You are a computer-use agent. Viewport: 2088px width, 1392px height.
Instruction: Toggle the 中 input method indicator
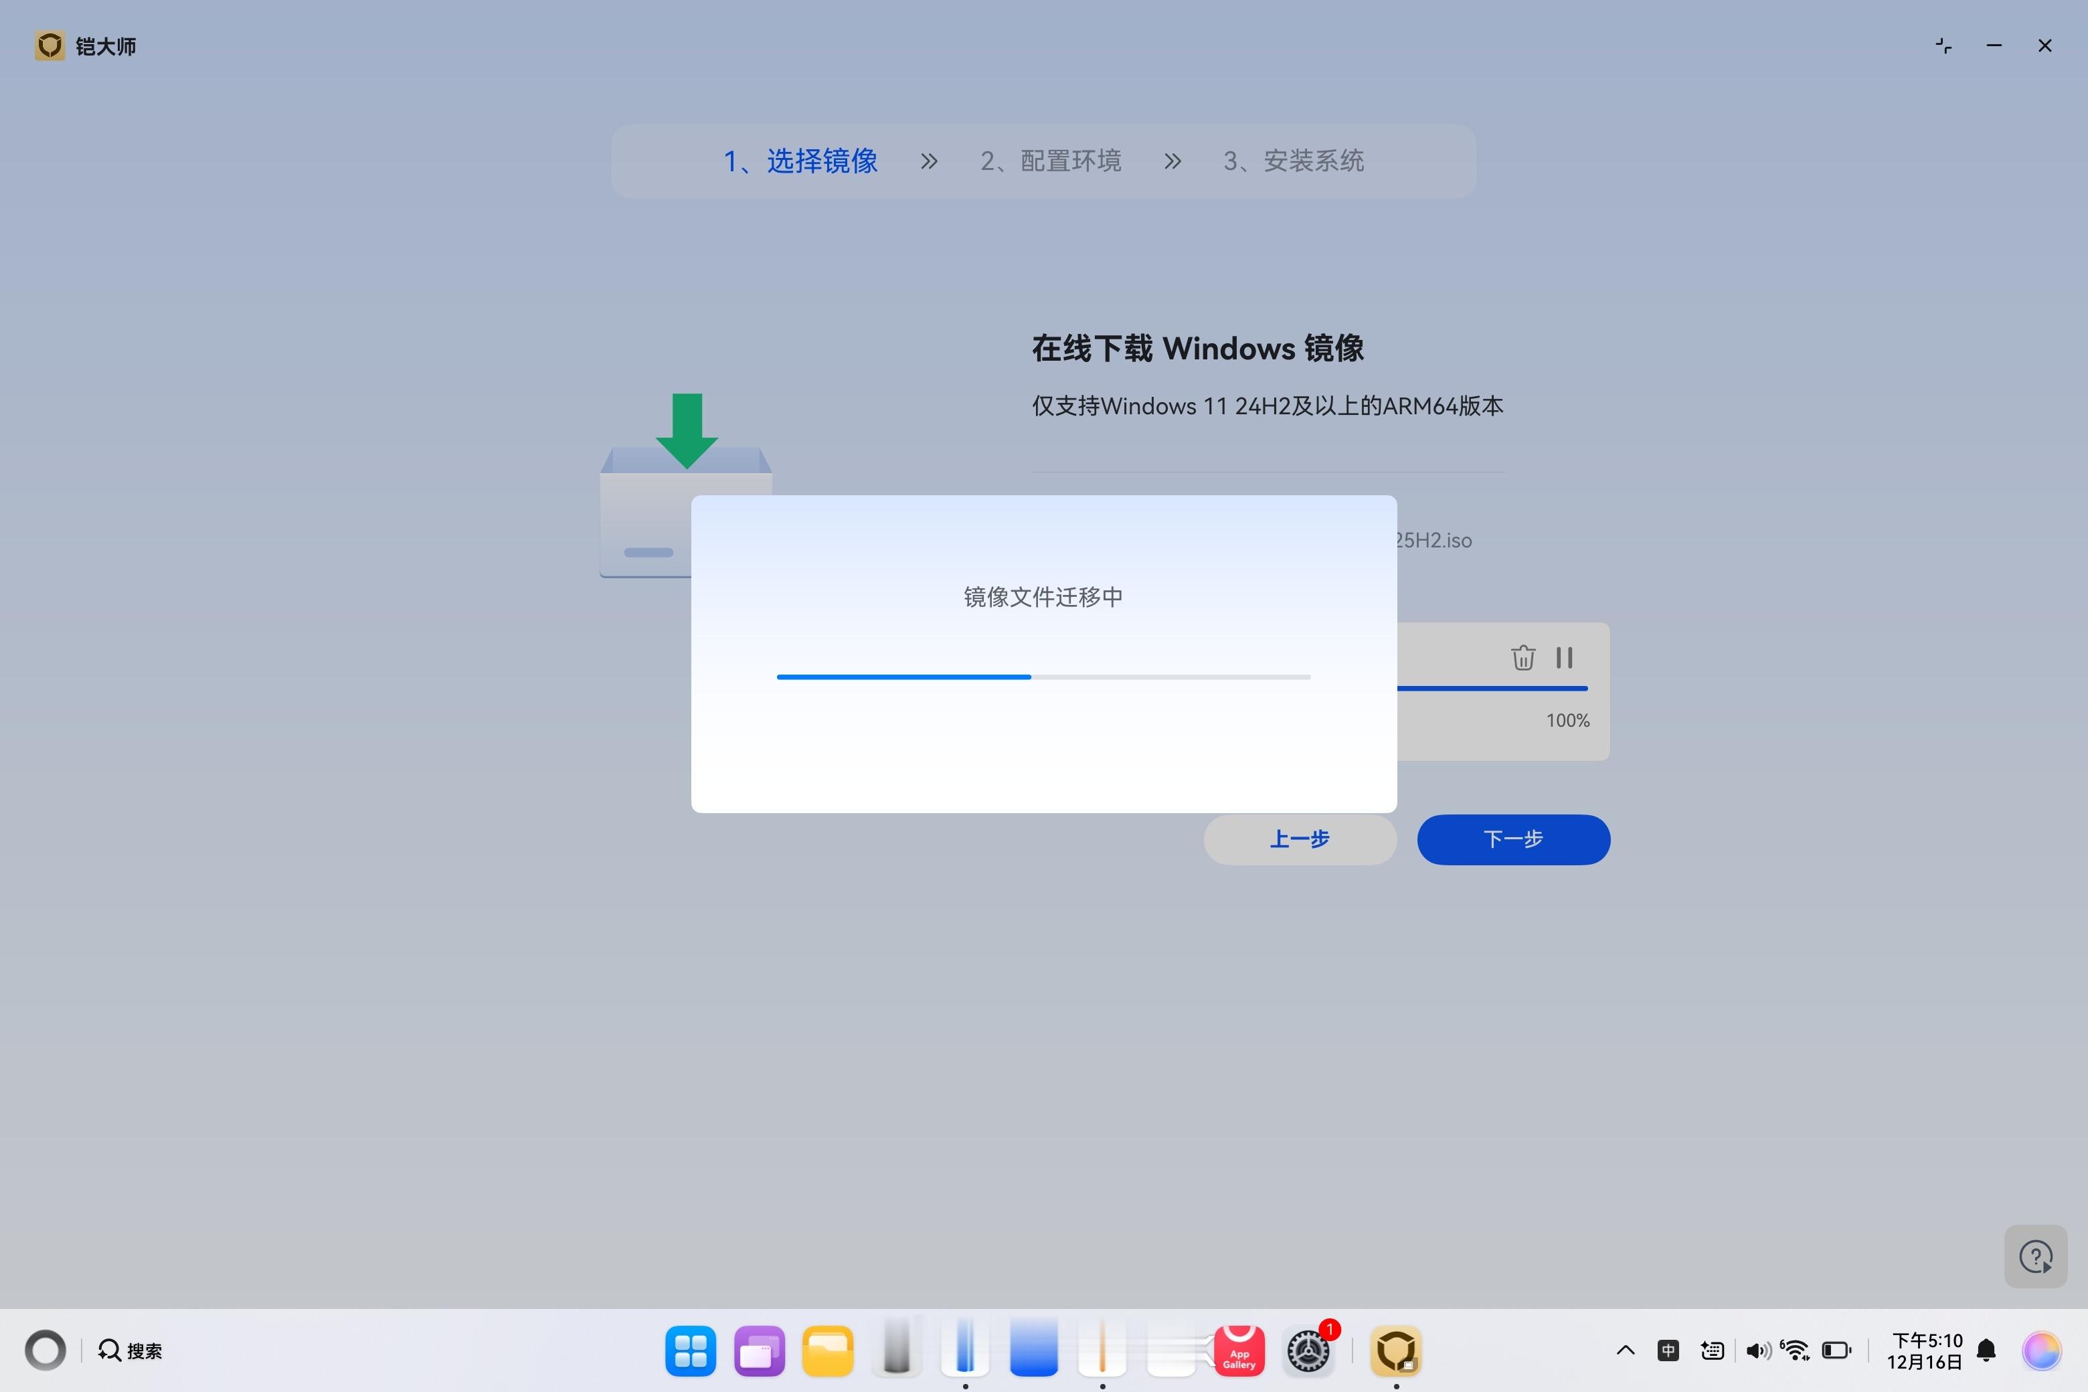(1668, 1351)
